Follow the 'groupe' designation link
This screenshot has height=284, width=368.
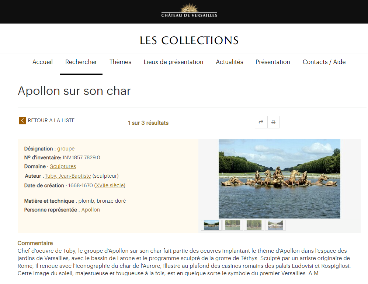(66, 149)
